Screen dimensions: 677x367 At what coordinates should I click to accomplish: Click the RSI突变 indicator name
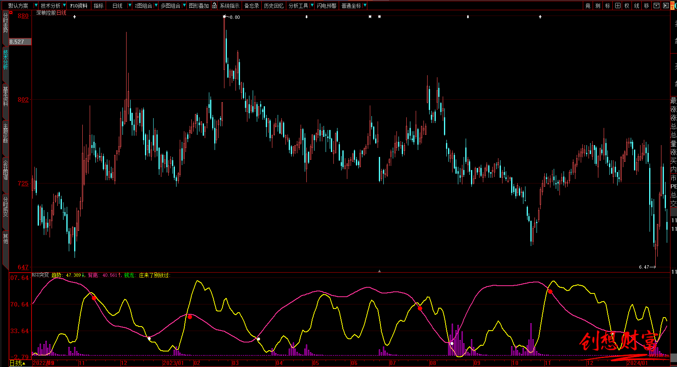(40, 275)
